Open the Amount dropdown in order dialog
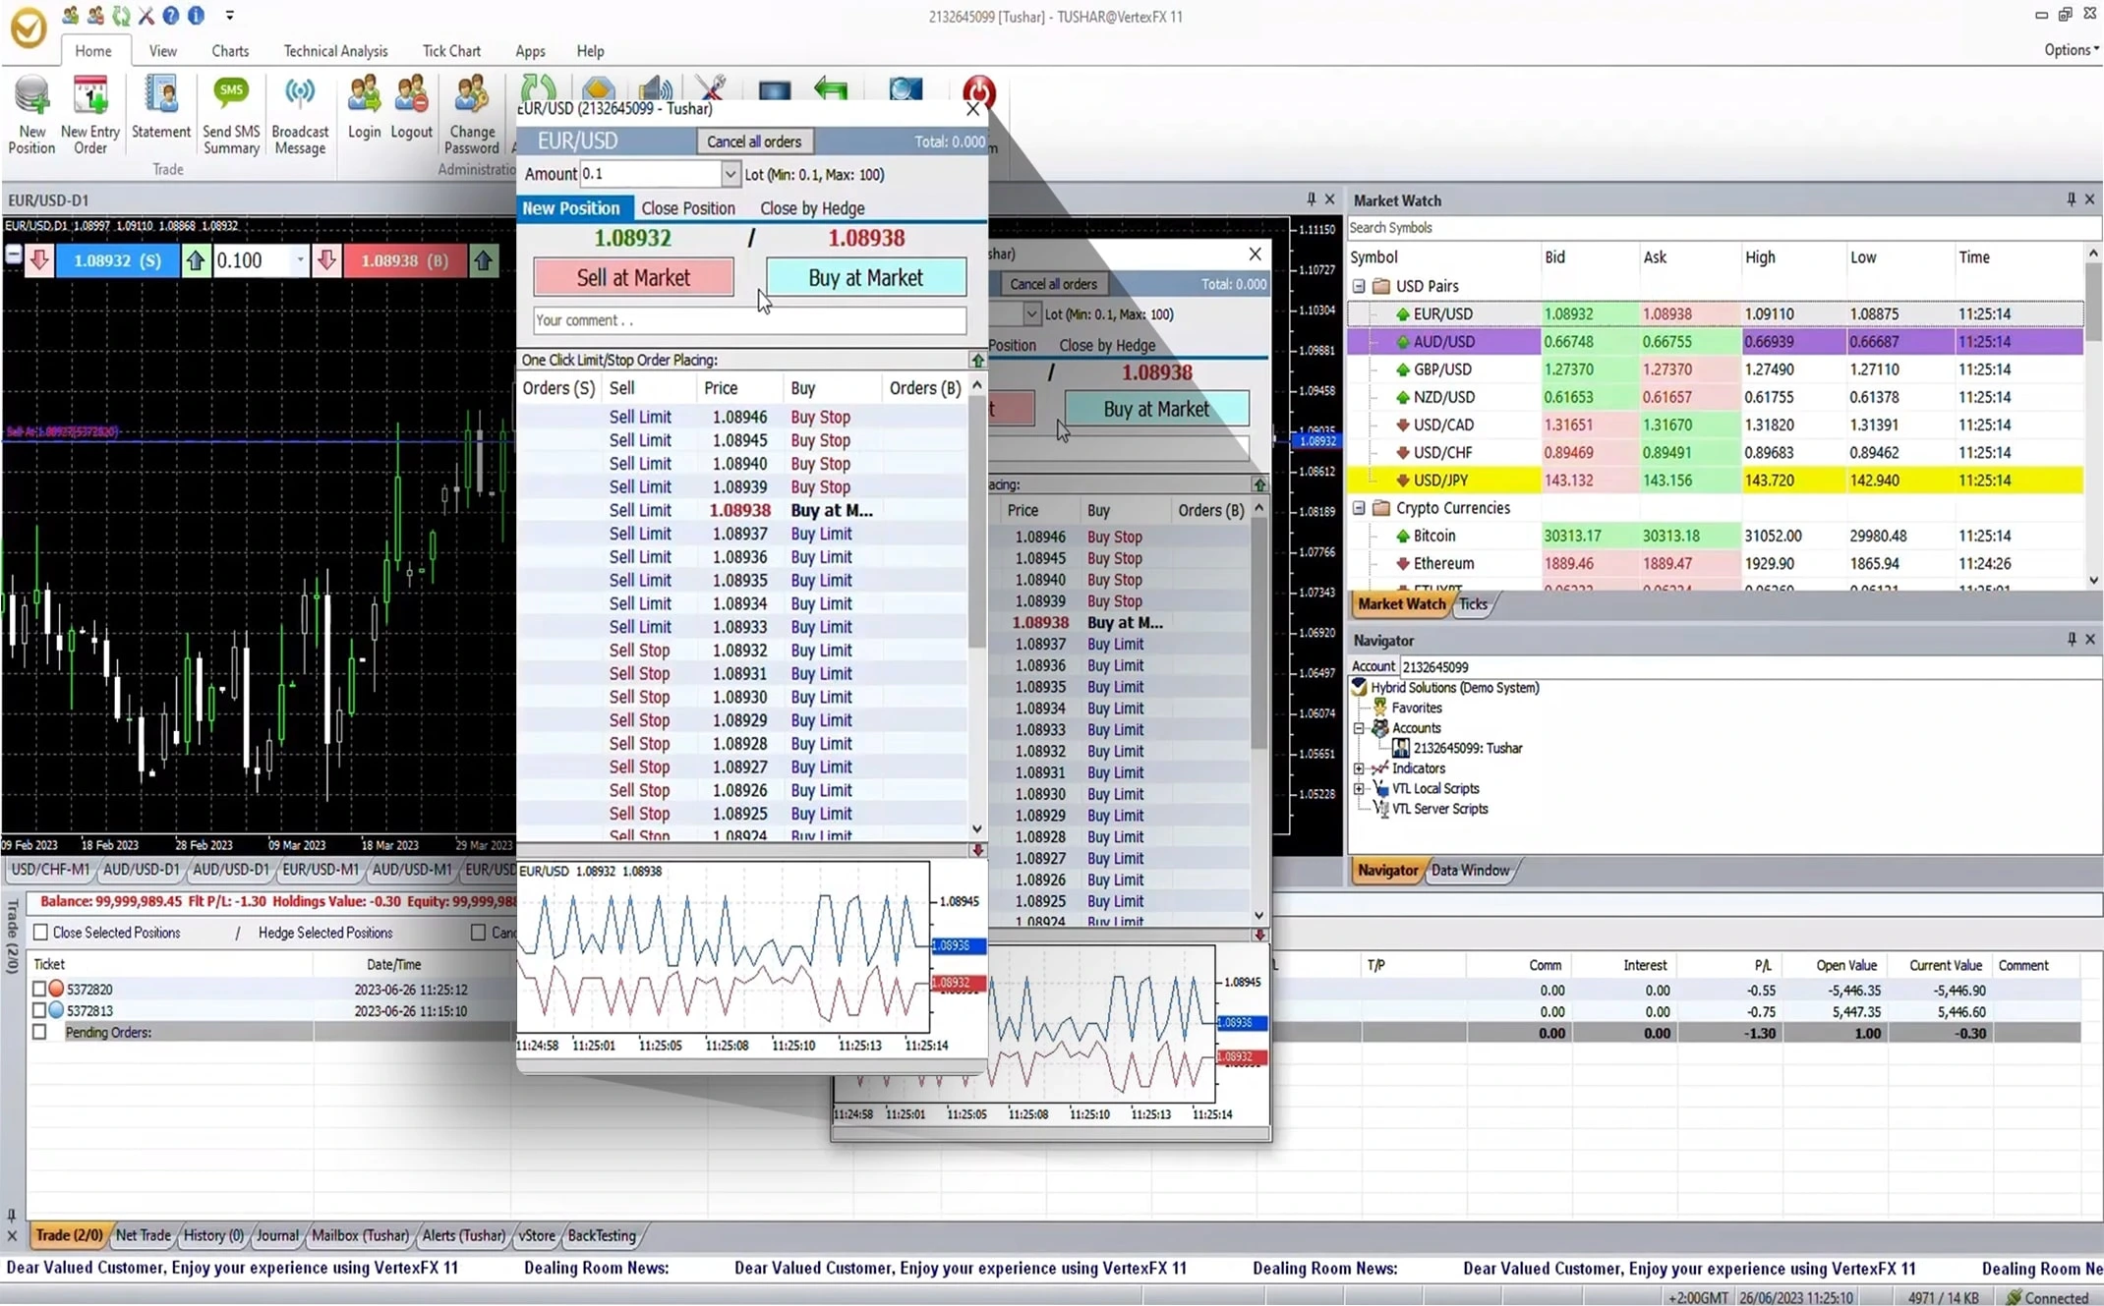The width and height of the screenshot is (2104, 1306). (730, 173)
